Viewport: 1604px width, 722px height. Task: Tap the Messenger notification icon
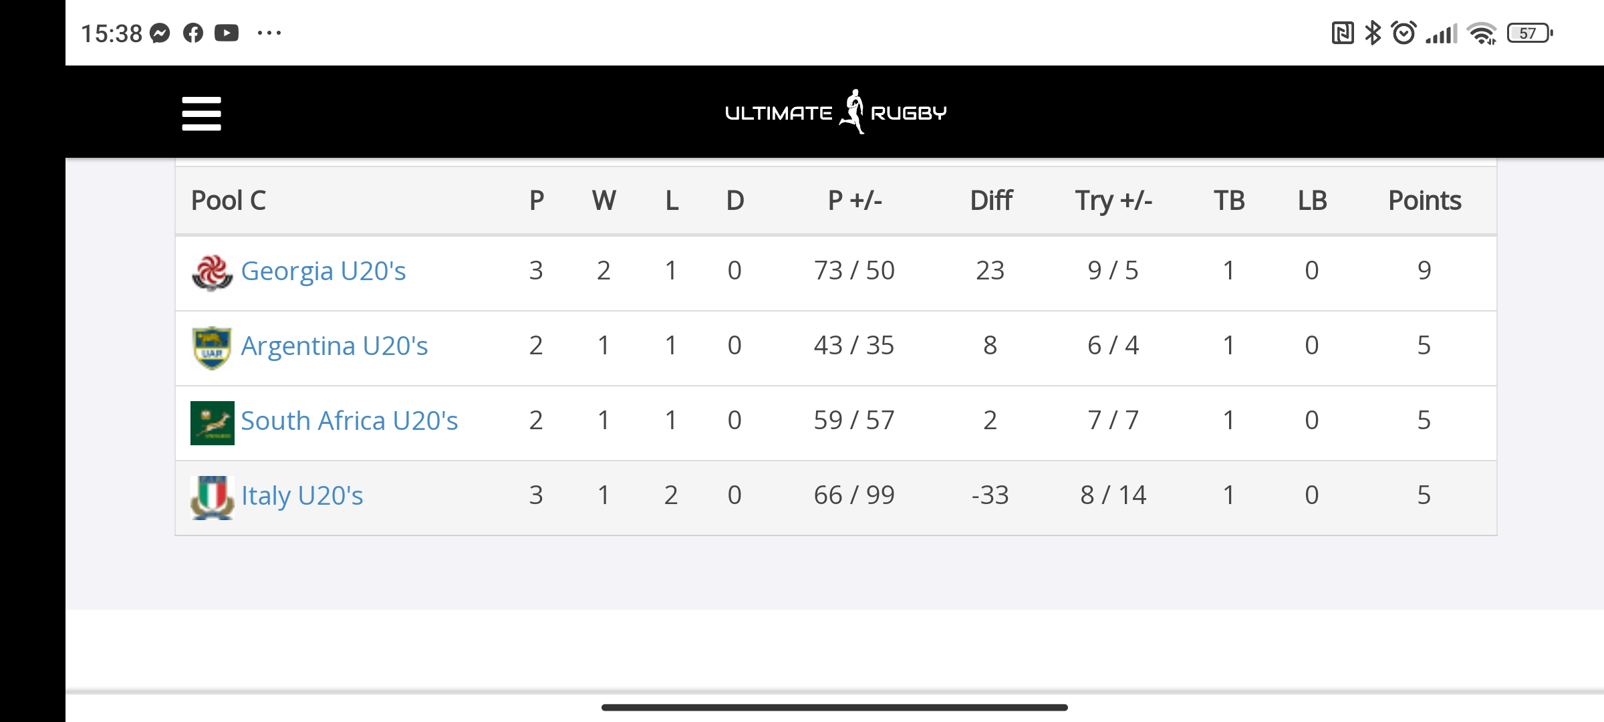tap(160, 33)
